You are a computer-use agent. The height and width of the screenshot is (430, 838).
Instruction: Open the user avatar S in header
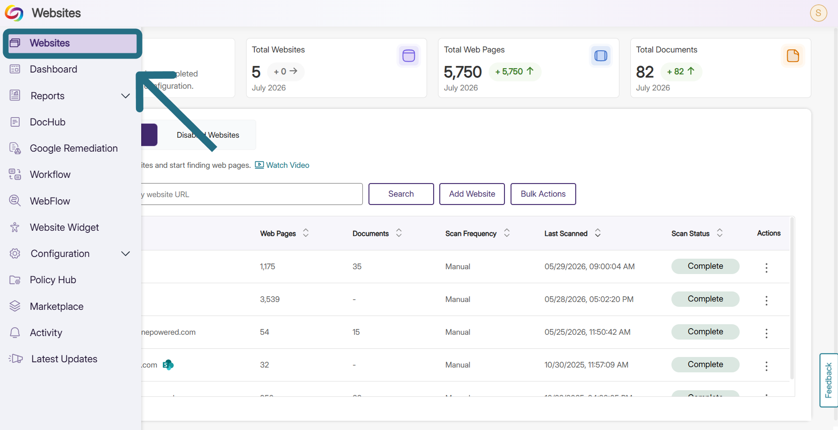point(818,13)
